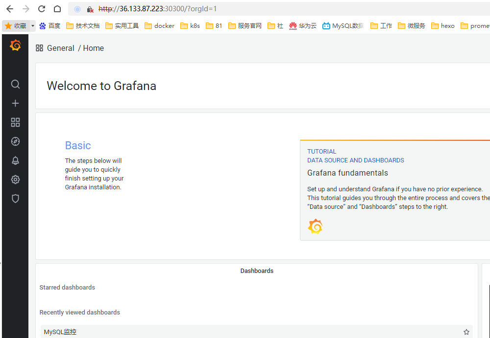Image resolution: width=490 pixels, height=338 pixels.
Task: Open the Alerting bell icon
Action: (x=15, y=160)
